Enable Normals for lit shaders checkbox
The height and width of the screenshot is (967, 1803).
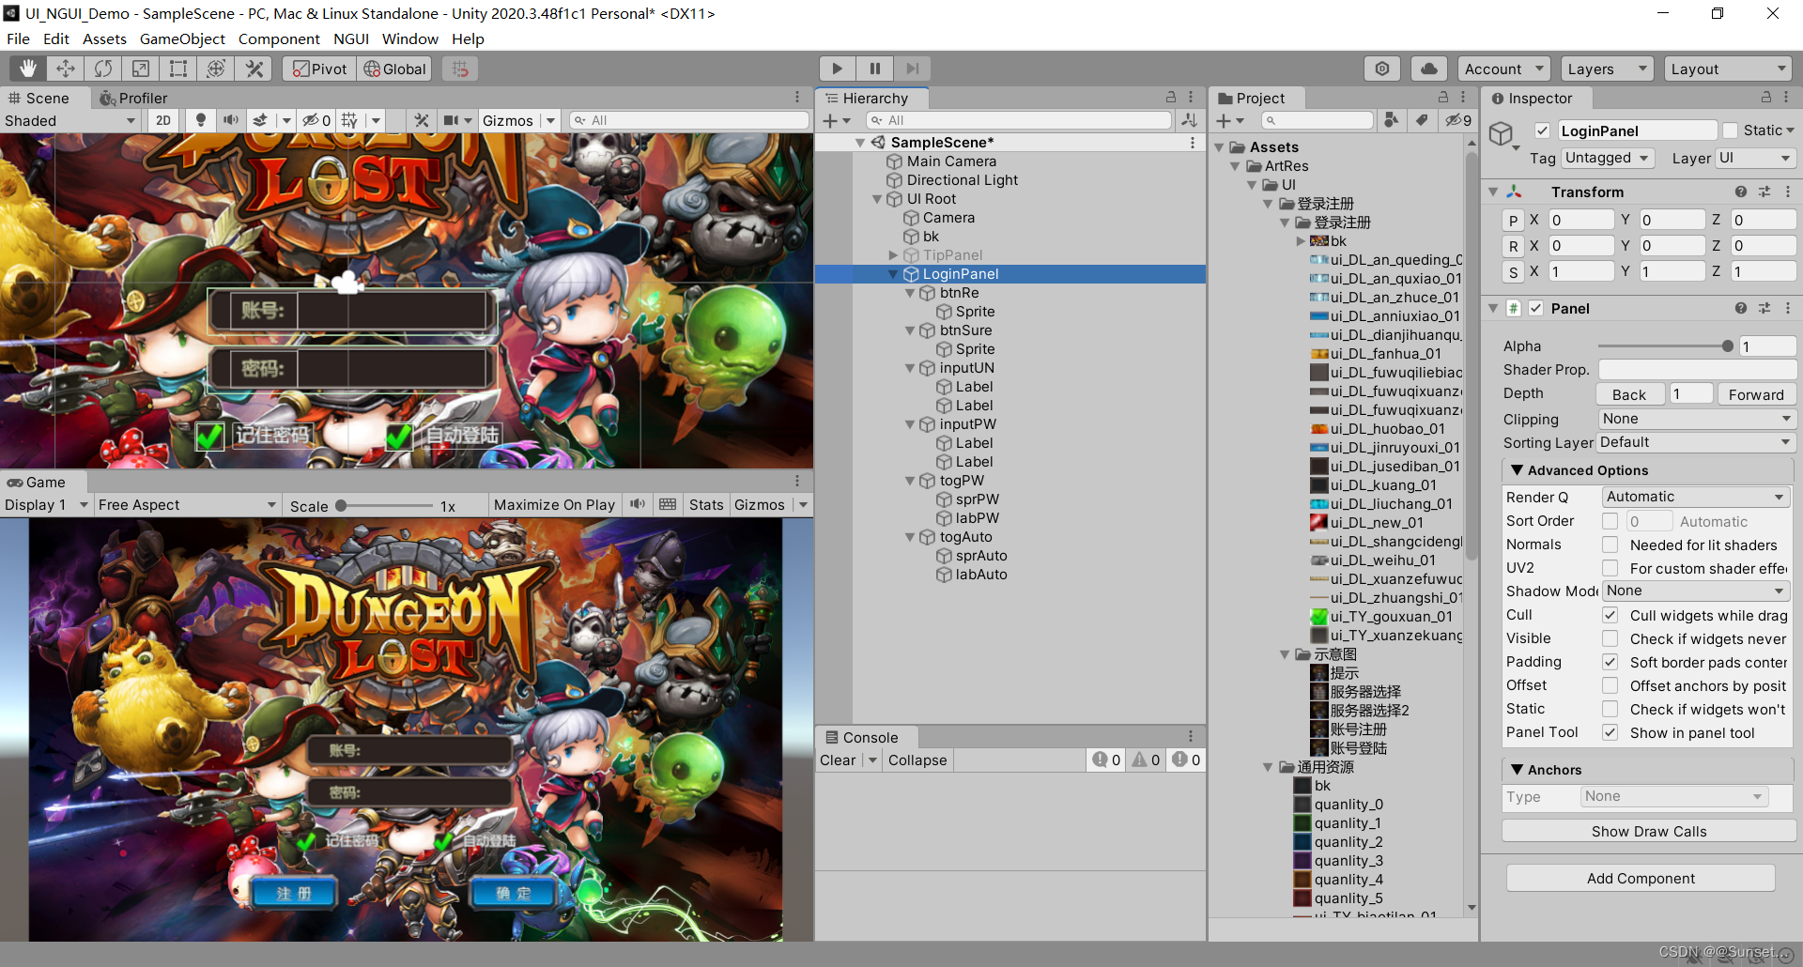(x=1610, y=545)
